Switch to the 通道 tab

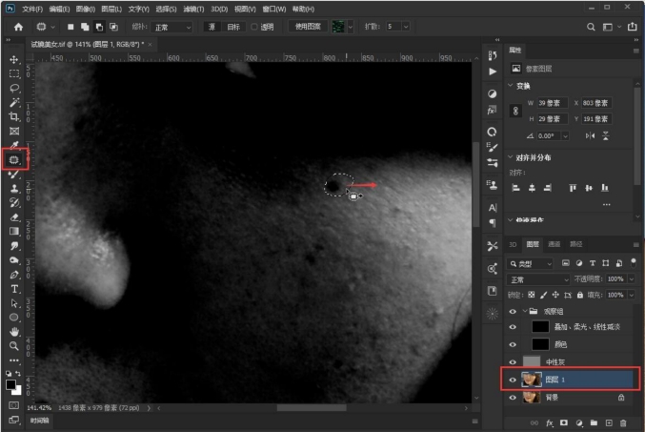(x=554, y=244)
